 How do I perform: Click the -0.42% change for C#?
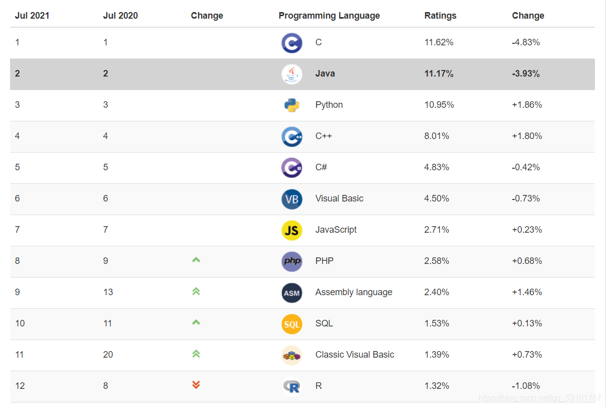526,167
